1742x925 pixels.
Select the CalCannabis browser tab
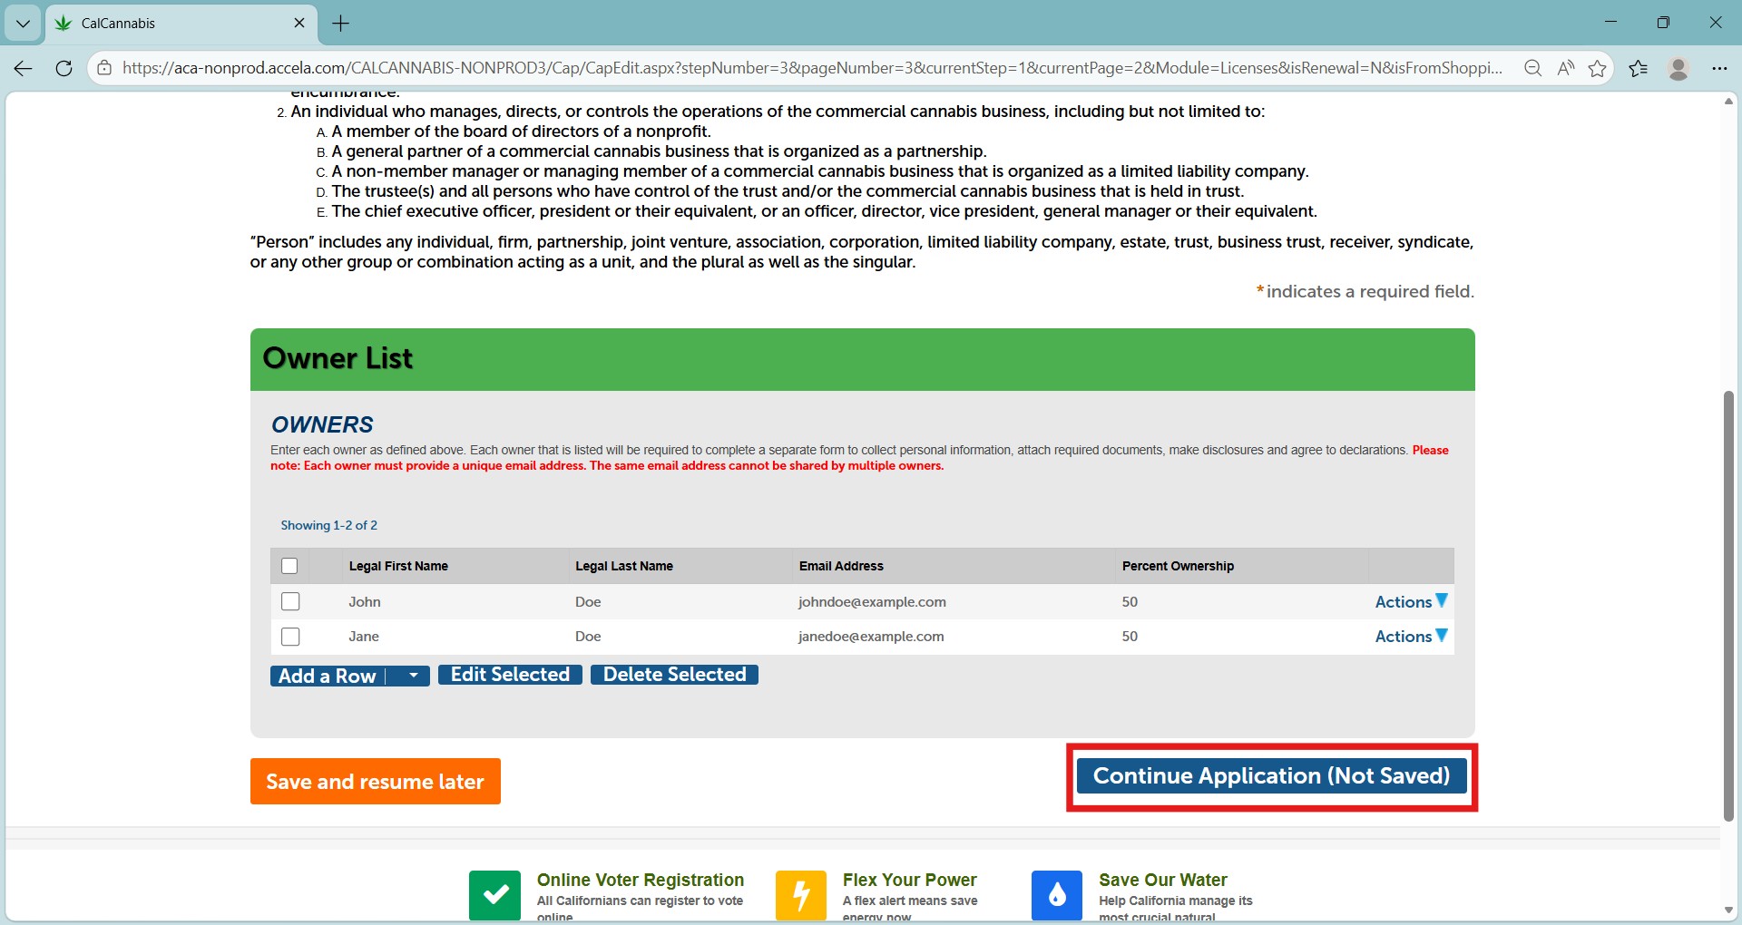[x=181, y=24]
